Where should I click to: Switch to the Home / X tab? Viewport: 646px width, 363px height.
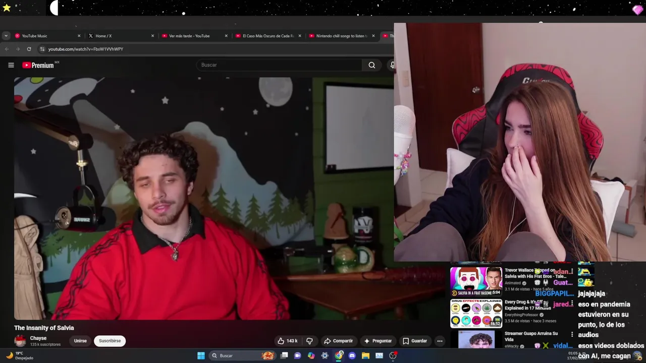click(121, 36)
